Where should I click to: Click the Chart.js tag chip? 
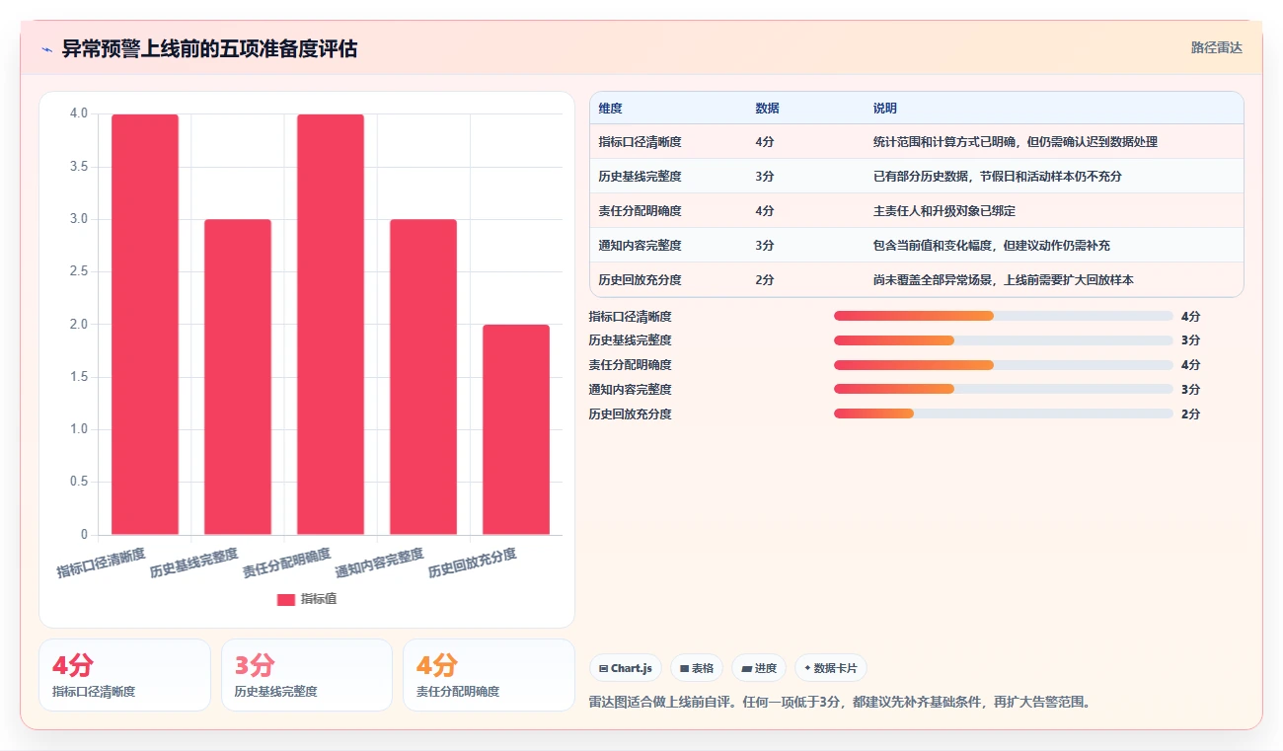coord(626,668)
